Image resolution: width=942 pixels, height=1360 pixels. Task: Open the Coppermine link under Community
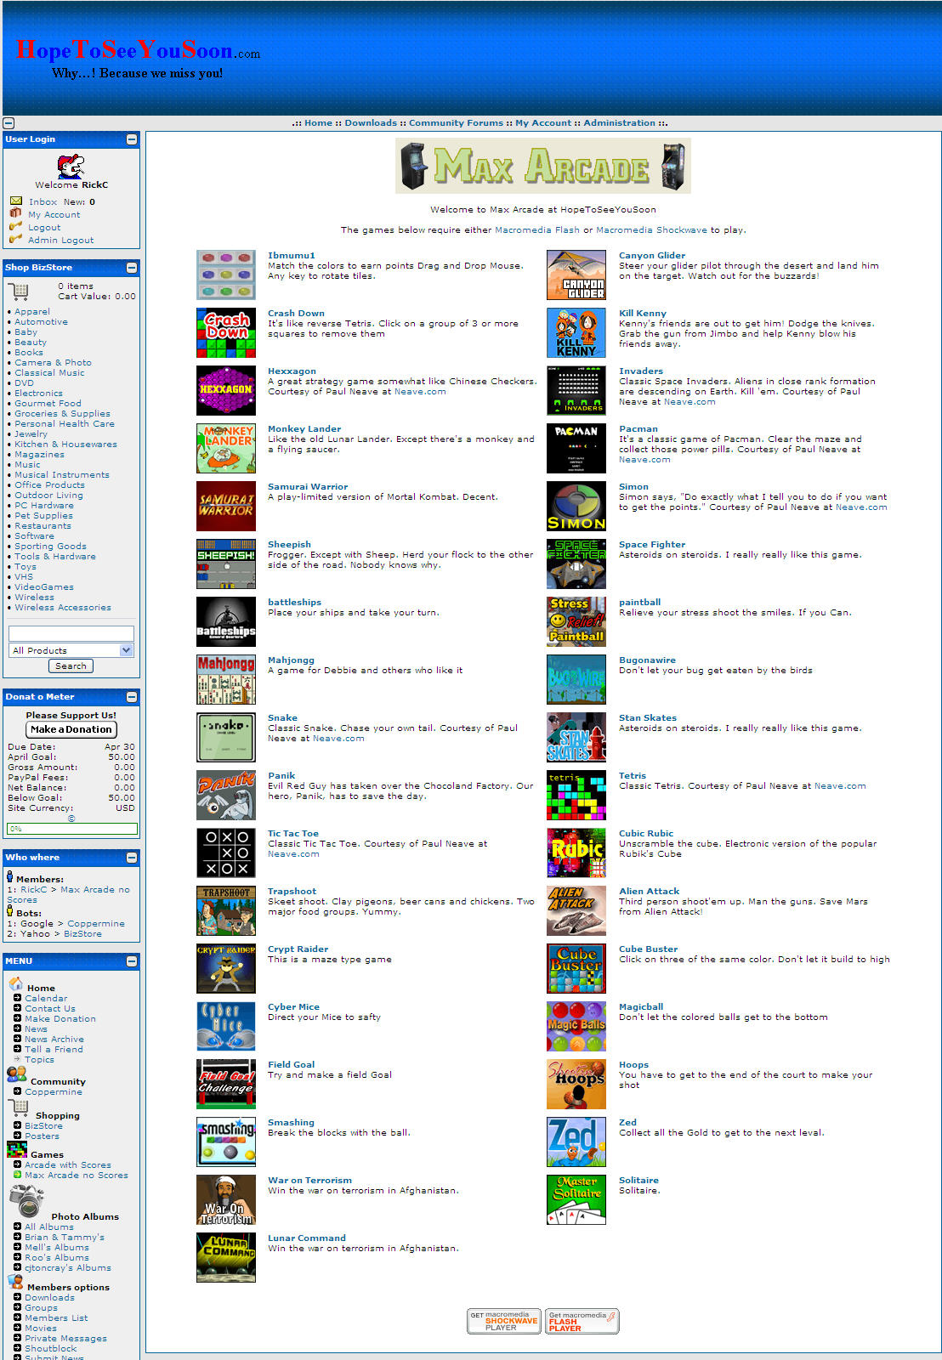[54, 1092]
